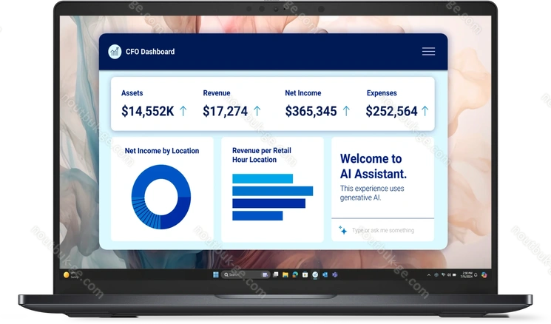Open the hamburger menu in dashboard header
This screenshot has height=324, width=551.
click(x=428, y=52)
